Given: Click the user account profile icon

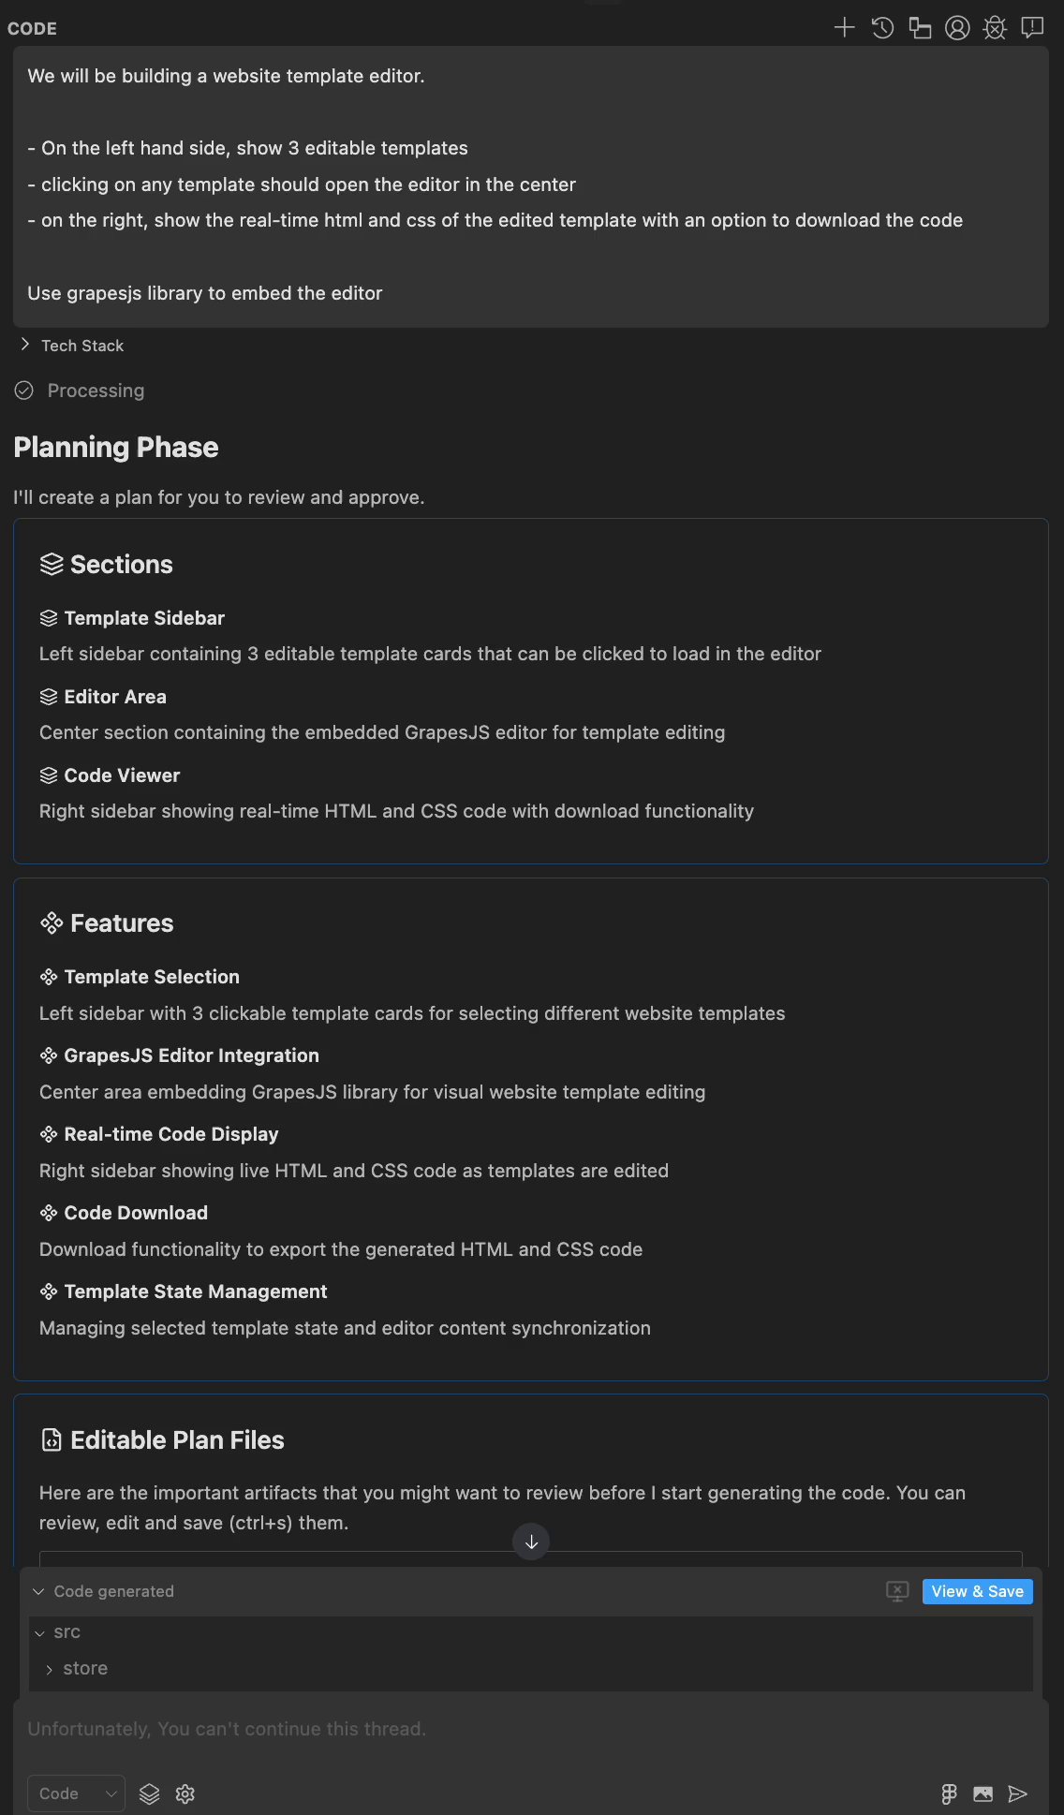Looking at the screenshot, I should click(957, 28).
